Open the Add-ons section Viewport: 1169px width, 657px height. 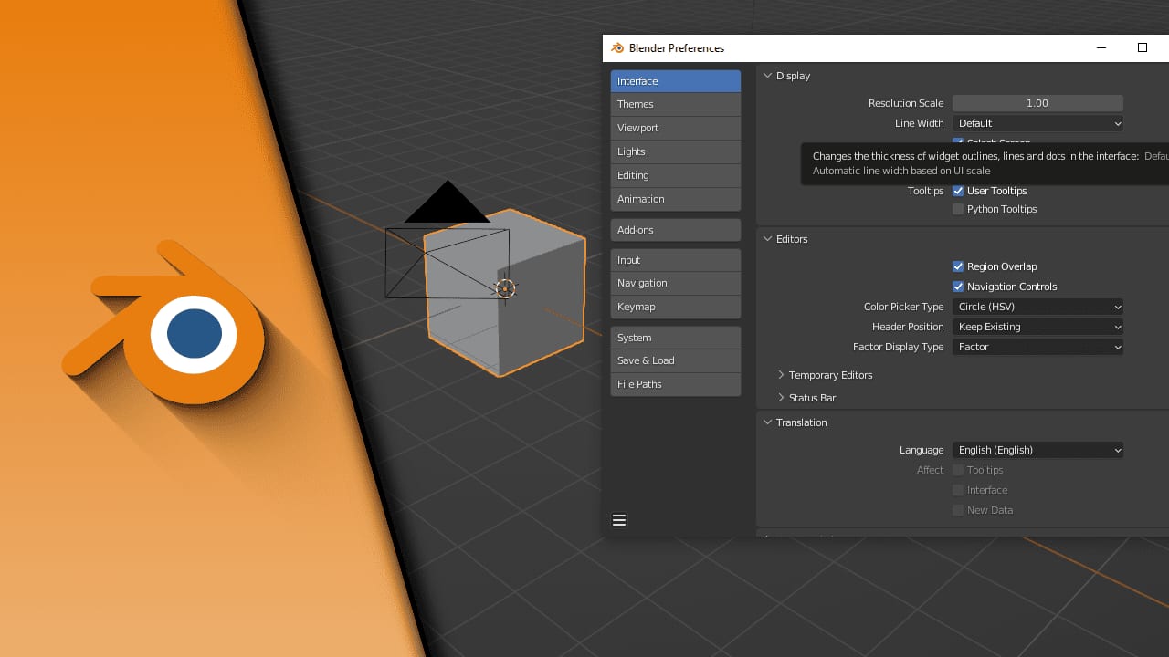pos(676,230)
